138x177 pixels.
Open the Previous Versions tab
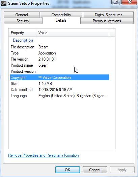107,21
